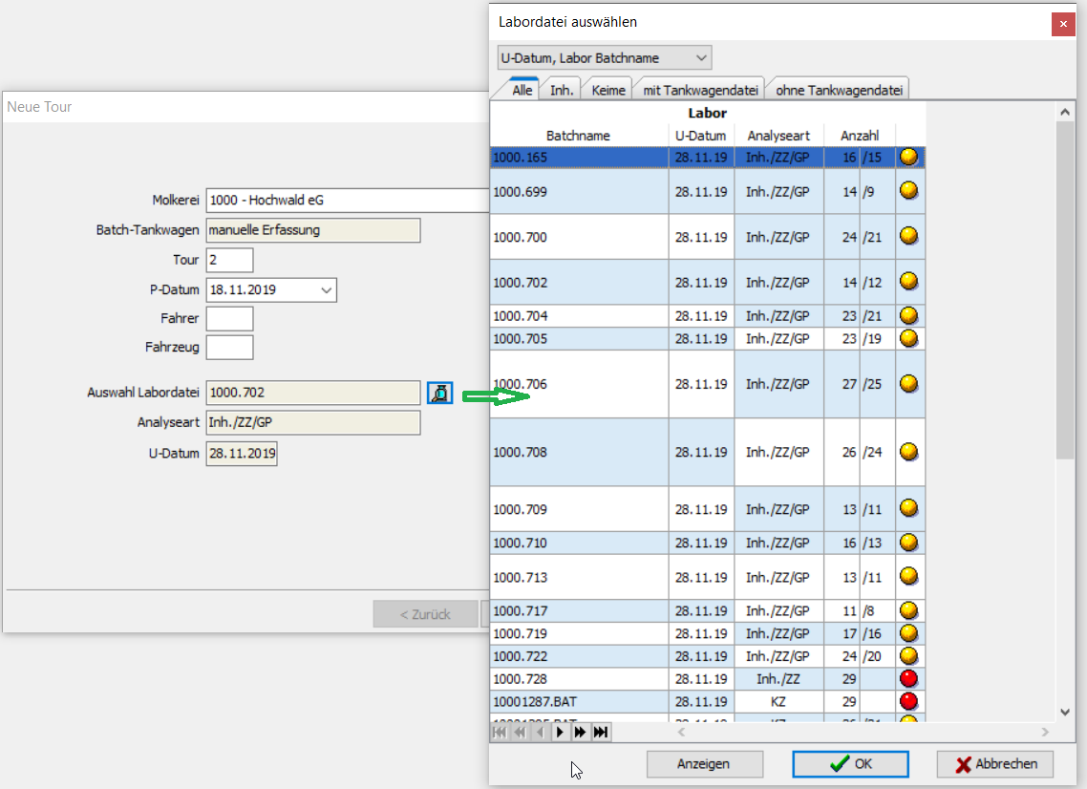Expand the P-Datum date dropdown

[x=327, y=289]
